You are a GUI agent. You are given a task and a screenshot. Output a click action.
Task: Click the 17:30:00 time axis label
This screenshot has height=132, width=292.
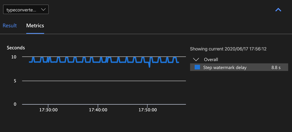(48, 110)
